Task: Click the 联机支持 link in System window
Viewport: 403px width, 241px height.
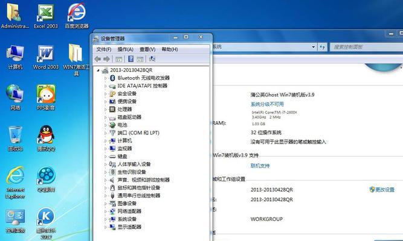Action: [260, 166]
